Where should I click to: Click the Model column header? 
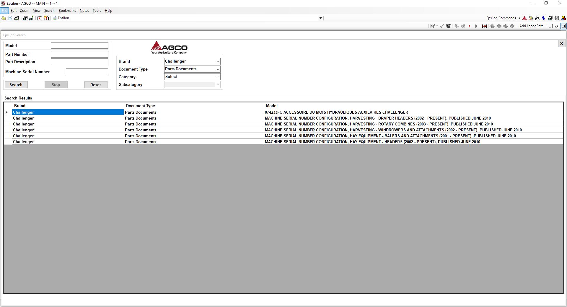413,106
